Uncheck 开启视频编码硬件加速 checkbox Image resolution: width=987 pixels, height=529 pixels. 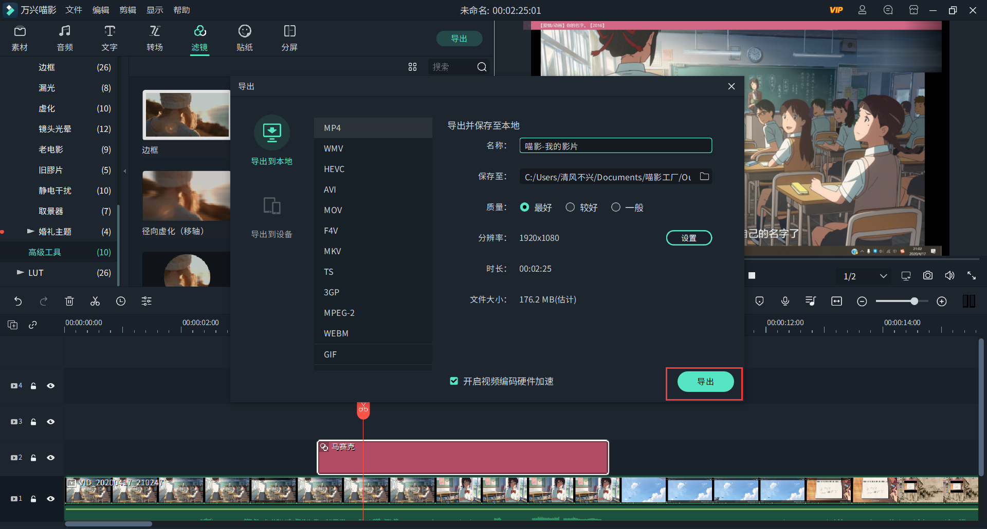(x=454, y=381)
